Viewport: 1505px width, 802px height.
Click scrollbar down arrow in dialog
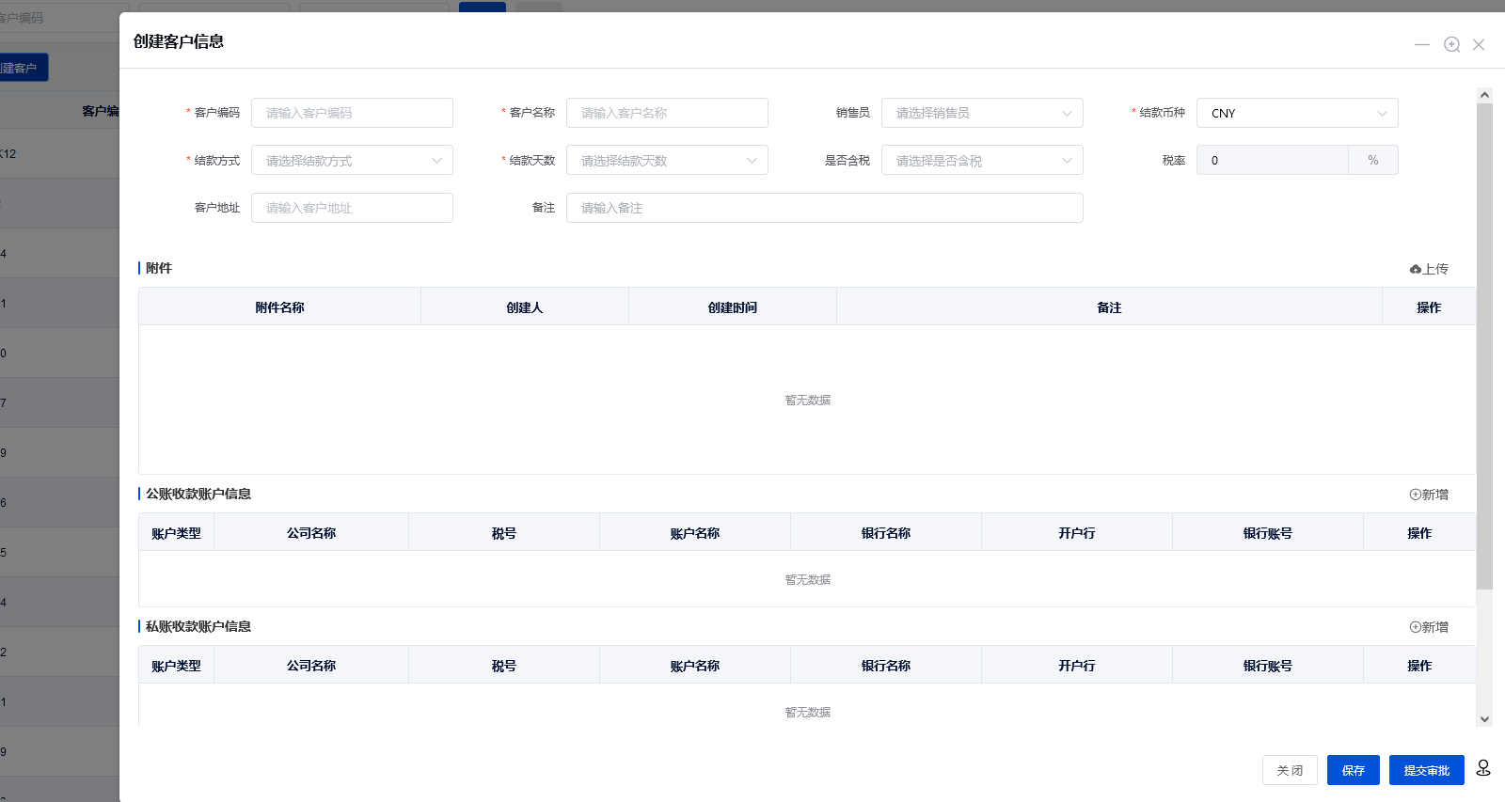(1484, 719)
